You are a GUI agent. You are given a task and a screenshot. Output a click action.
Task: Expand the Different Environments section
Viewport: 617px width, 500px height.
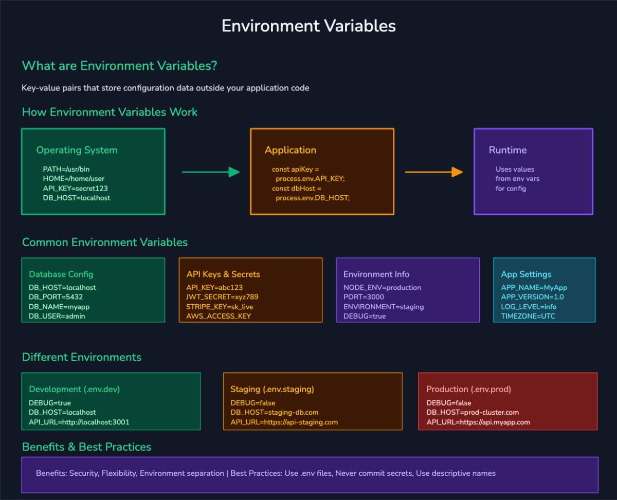(x=81, y=357)
